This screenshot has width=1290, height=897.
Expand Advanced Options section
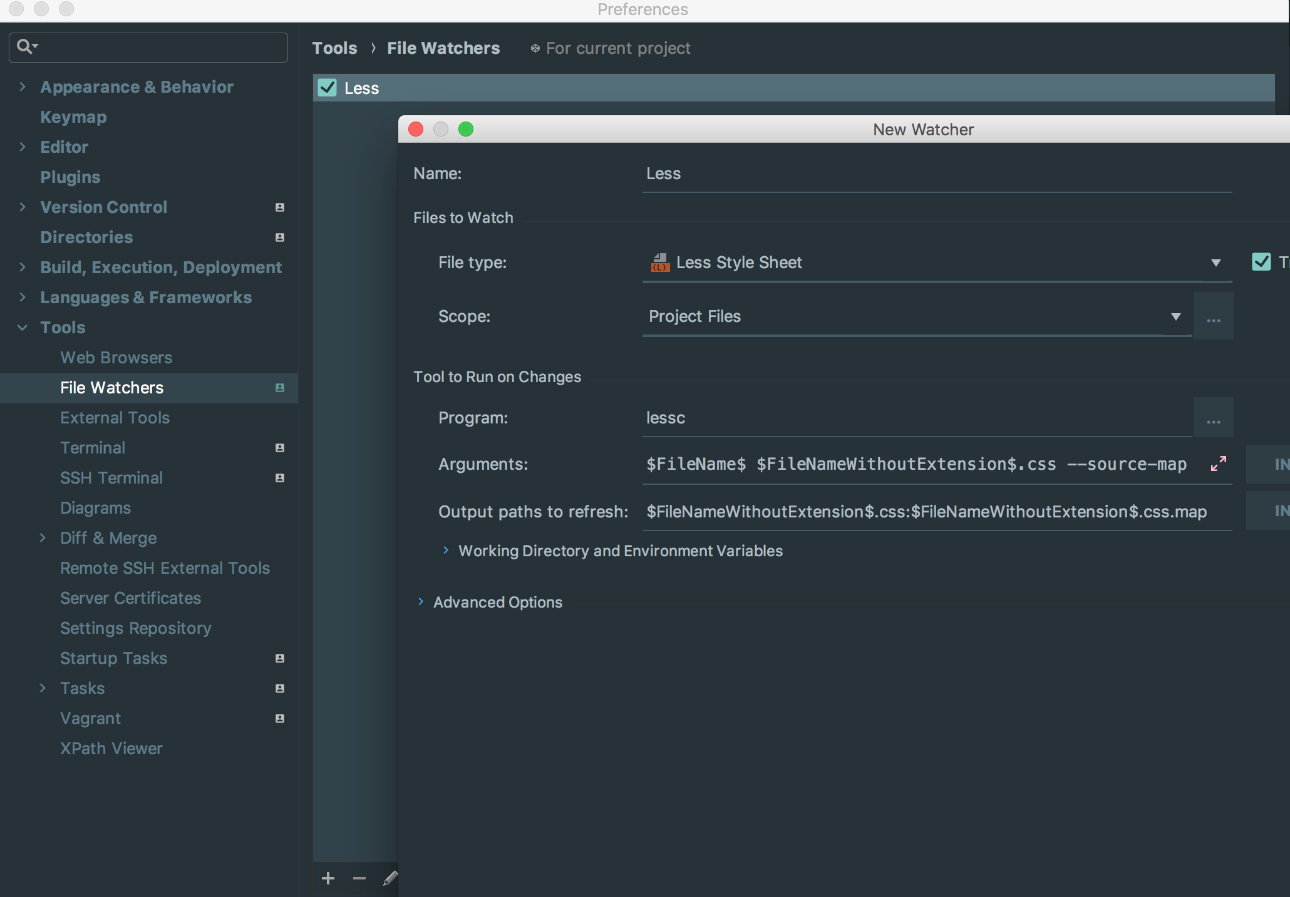pos(421,602)
